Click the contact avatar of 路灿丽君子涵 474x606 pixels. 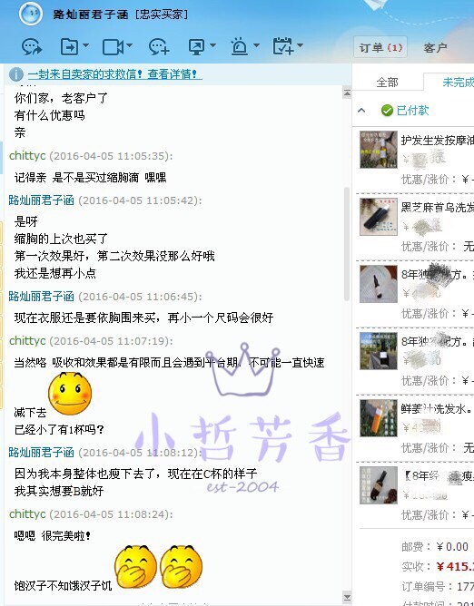pos(31,14)
